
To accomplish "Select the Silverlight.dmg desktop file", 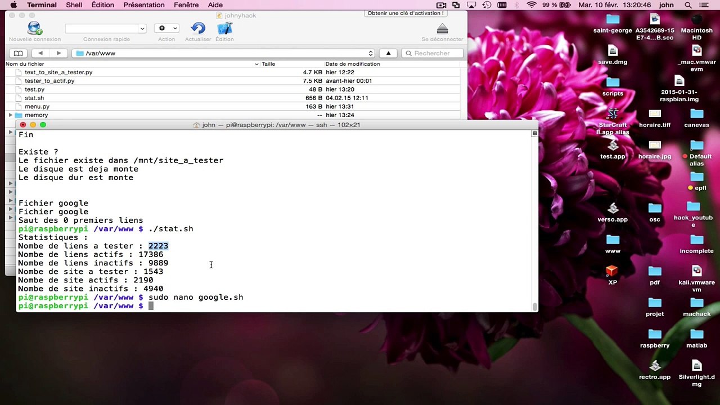I will point(696,372).
